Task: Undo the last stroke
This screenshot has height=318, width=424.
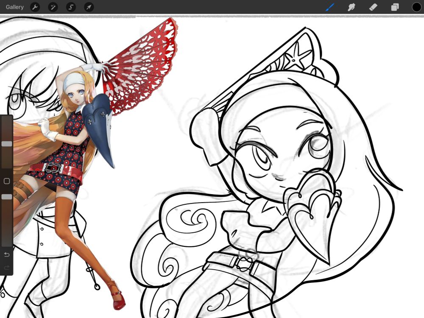Action: (x=7, y=254)
